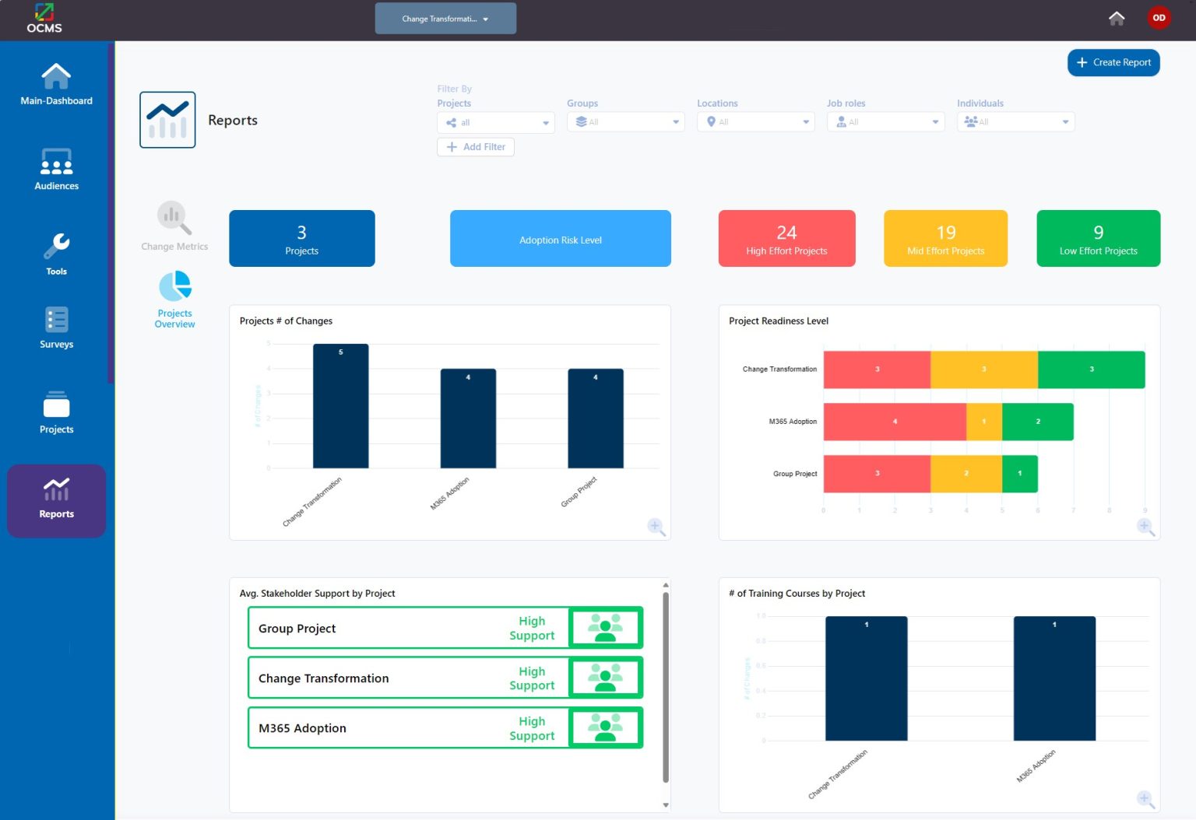1196x820 pixels.
Task: Click the Surveys icon in sidebar
Action: click(x=55, y=327)
